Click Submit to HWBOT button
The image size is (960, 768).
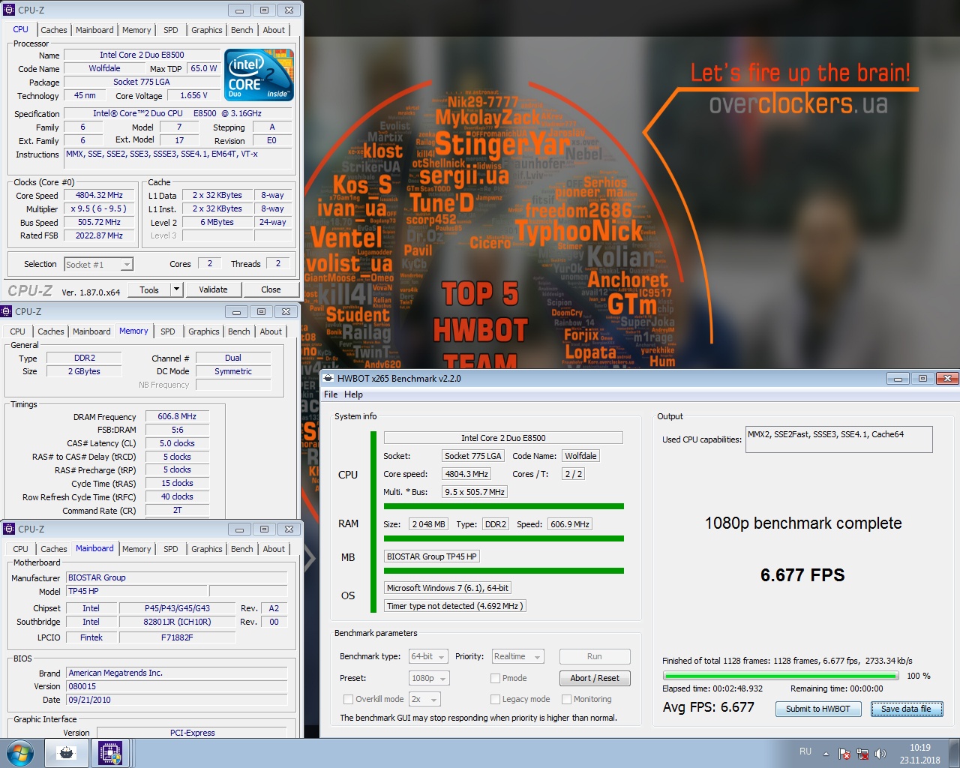(x=818, y=709)
